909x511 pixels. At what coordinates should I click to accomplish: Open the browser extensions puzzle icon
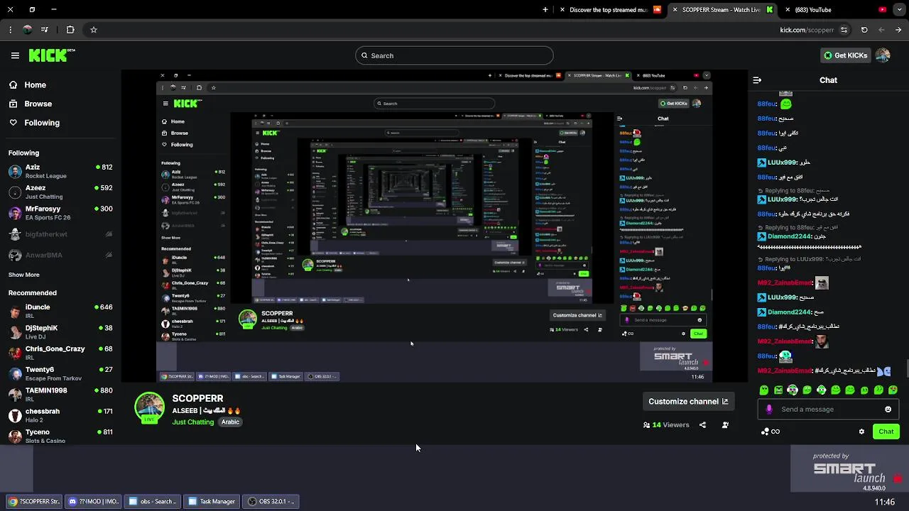(70, 30)
